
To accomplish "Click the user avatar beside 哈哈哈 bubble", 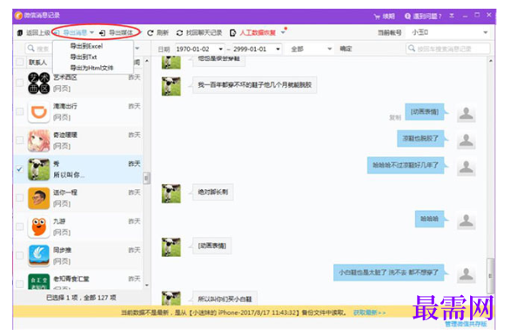I will coord(466,220).
